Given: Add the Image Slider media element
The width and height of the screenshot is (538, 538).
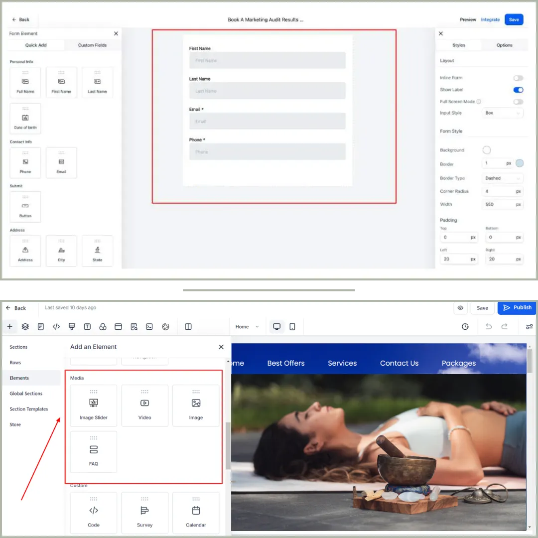Looking at the screenshot, I should click(94, 405).
